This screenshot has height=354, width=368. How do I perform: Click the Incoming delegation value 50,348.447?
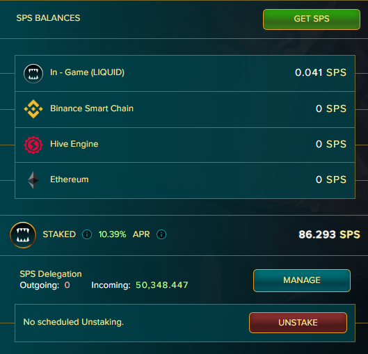click(162, 285)
